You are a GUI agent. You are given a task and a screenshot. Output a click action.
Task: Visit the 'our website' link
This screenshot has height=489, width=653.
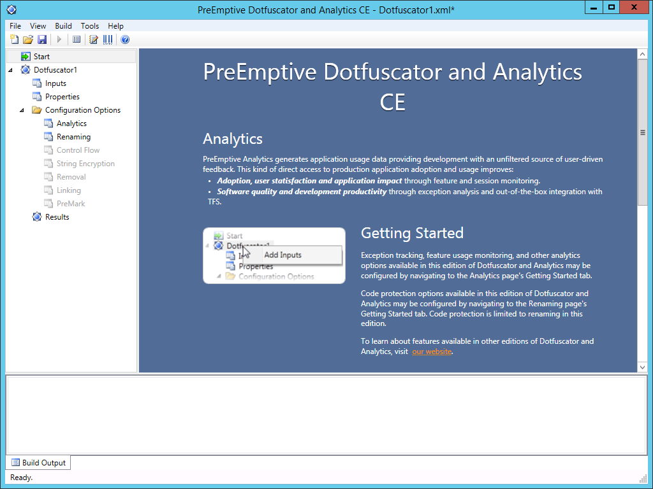click(432, 351)
